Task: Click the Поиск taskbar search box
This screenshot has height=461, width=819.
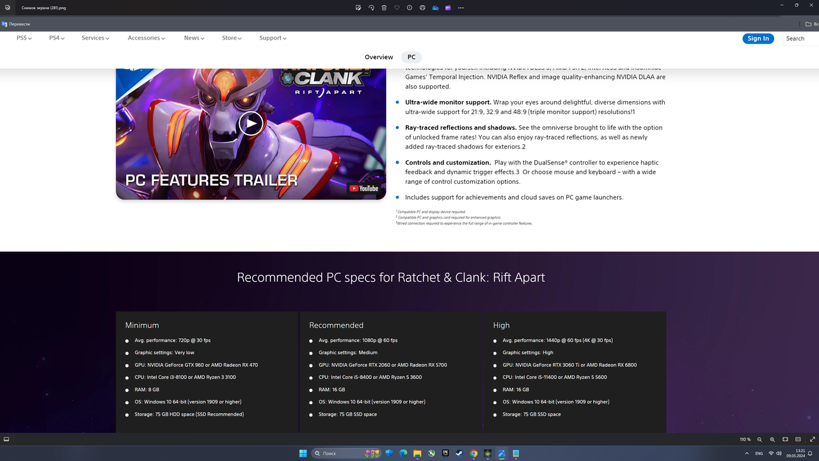Action: point(346,453)
